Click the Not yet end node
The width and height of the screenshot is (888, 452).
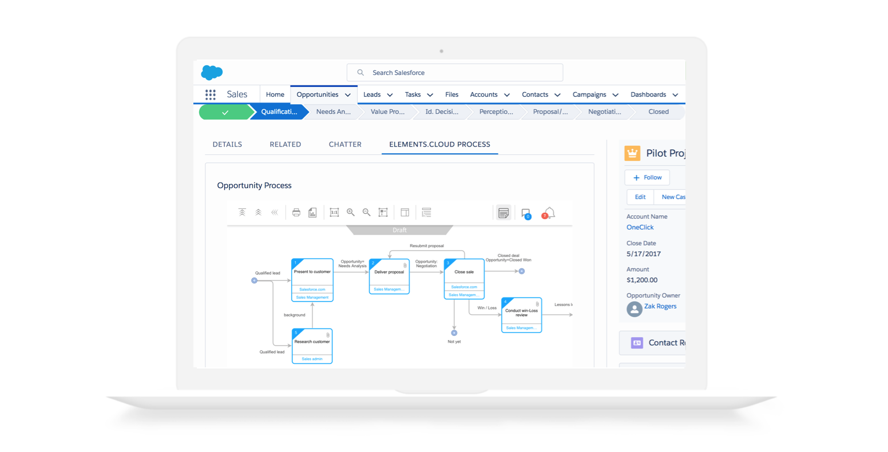coord(454,333)
